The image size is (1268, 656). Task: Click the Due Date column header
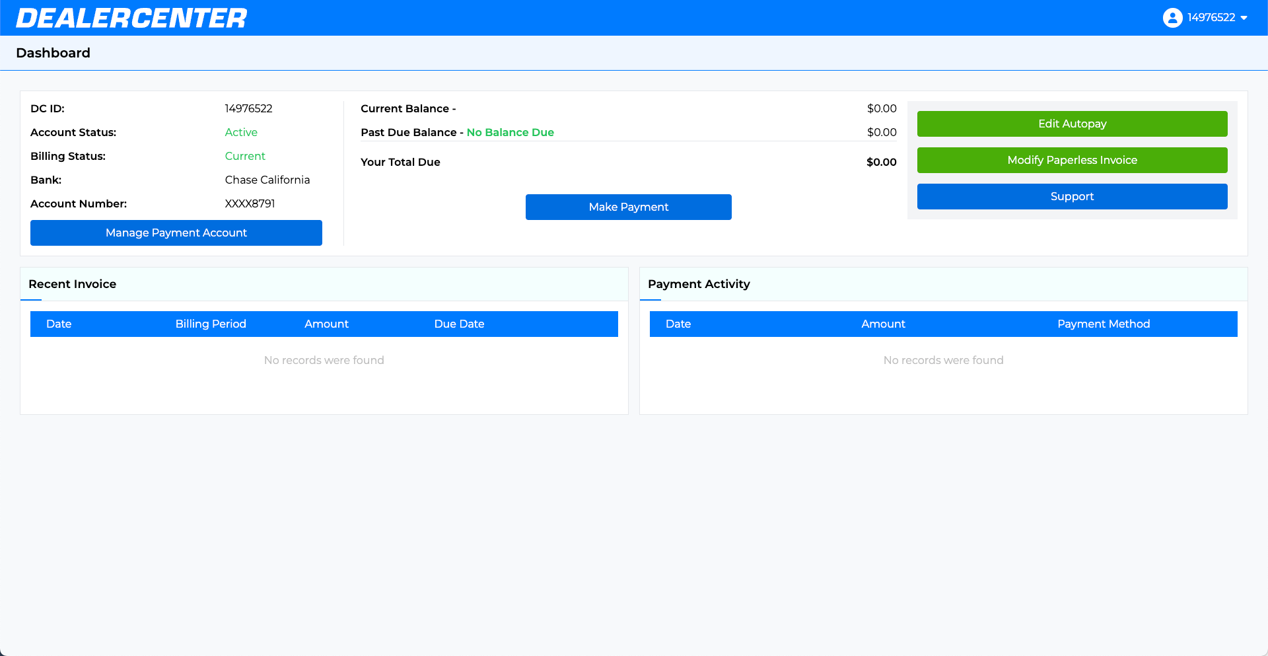(x=459, y=324)
